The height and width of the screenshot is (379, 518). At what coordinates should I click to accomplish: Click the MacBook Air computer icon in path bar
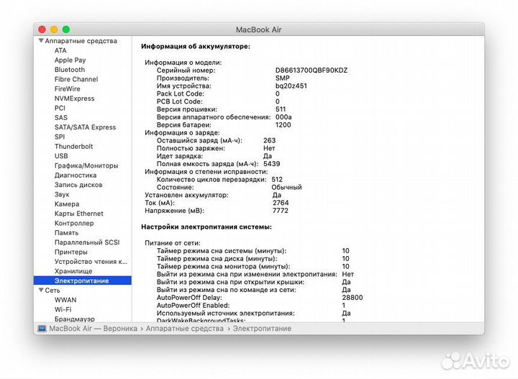[42, 329]
